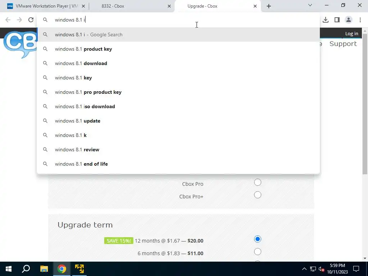Click the page vertical scrollbar thumb

pos(365,103)
